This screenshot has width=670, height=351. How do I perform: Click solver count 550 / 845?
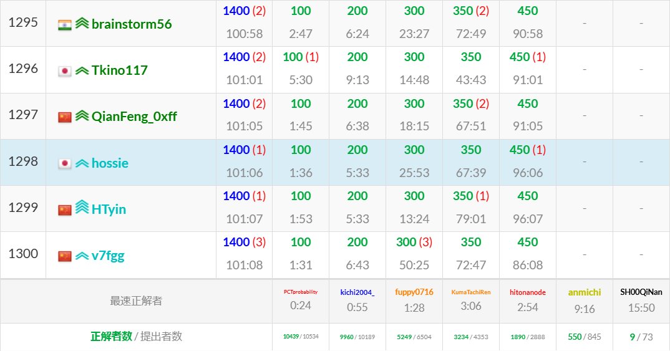pyautogui.click(x=585, y=337)
